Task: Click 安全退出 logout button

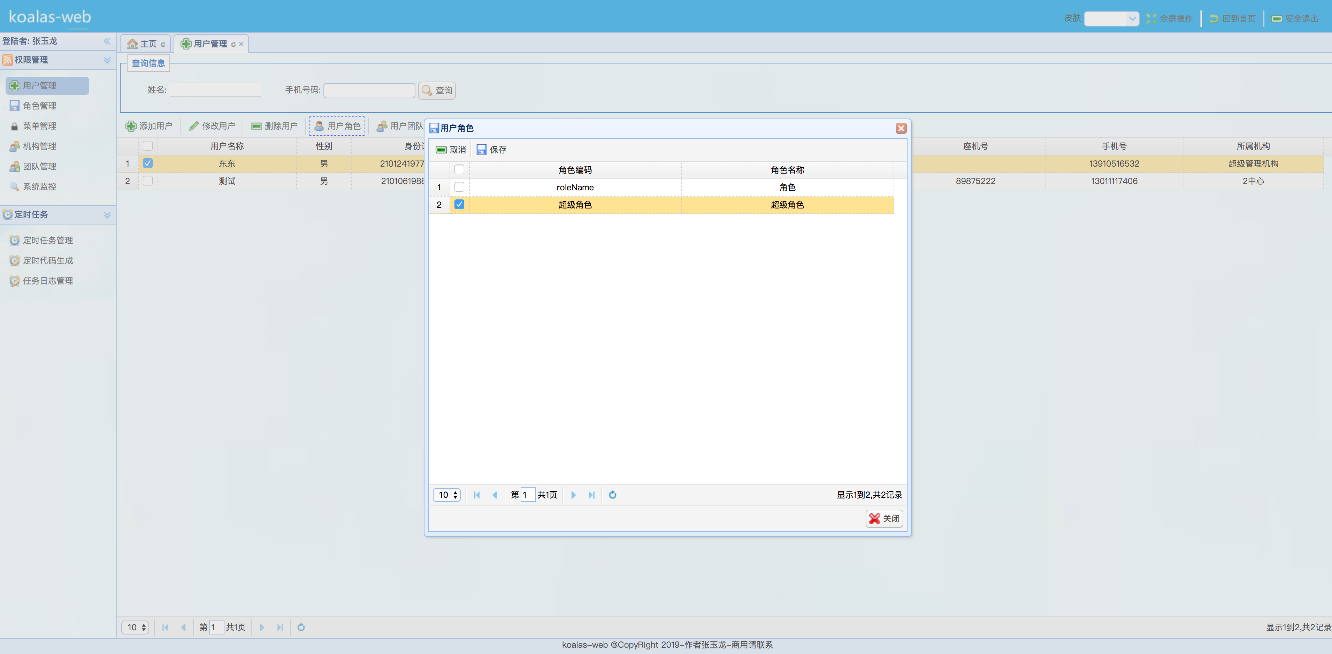Action: click(1295, 18)
